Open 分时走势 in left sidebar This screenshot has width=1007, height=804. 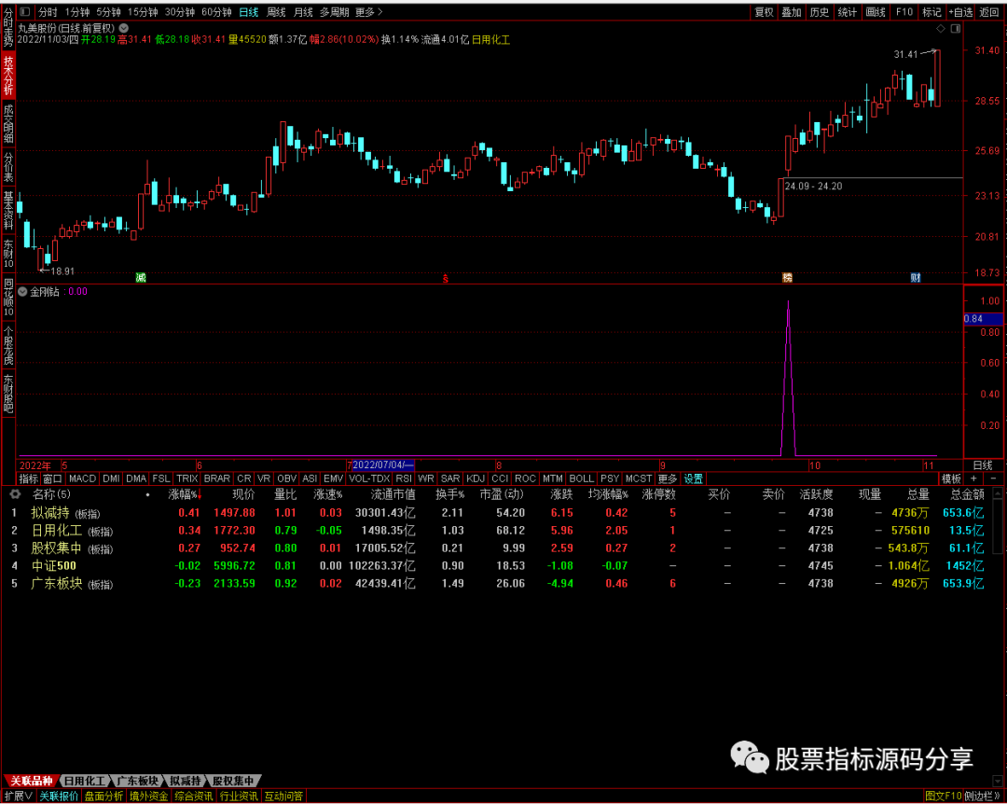8,27
